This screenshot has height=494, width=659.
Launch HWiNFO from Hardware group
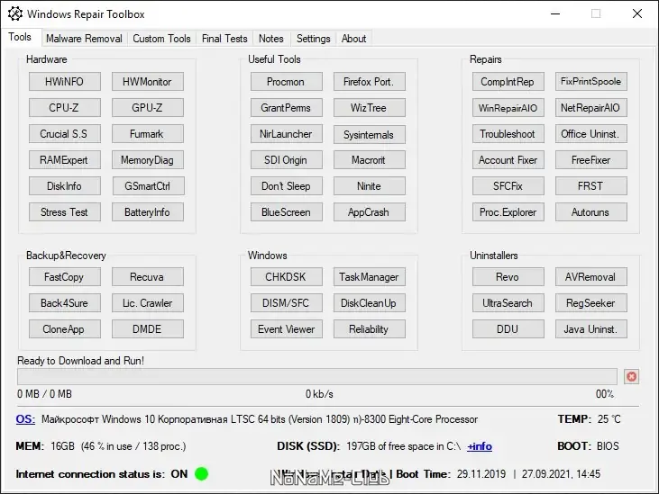point(65,81)
